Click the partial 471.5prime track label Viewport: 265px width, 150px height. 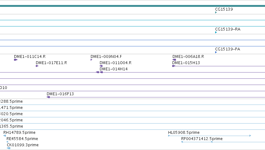[x=11, y=108]
